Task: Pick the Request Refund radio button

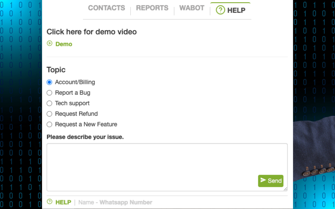Action: (x=49, y=114)
